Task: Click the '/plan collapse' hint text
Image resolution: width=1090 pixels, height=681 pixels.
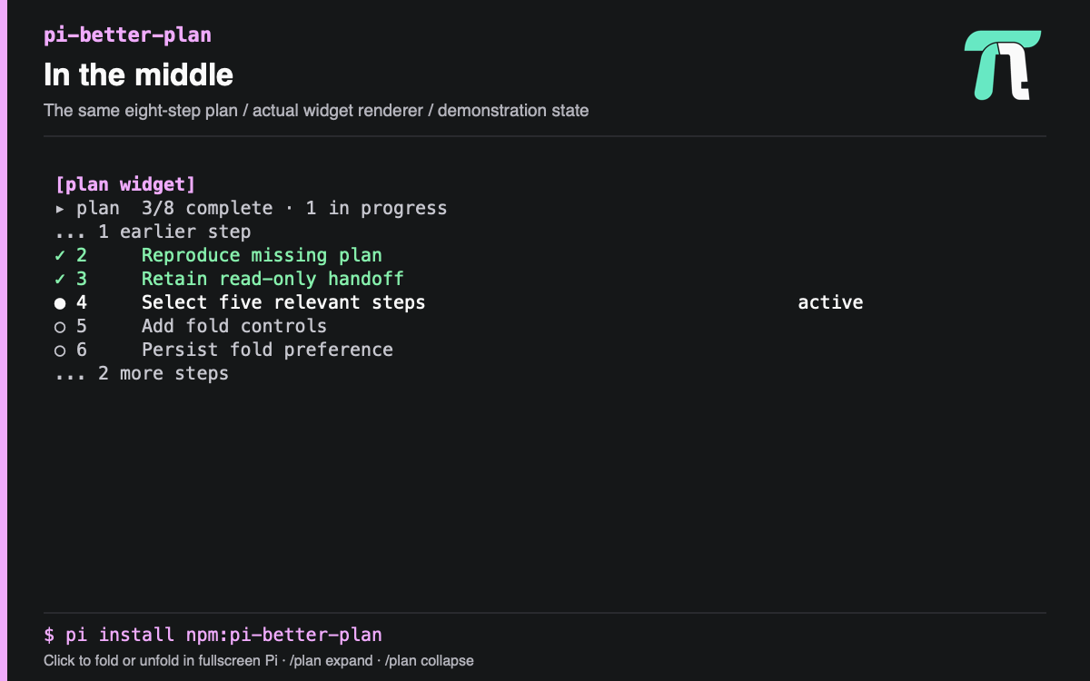Action: pos(430,661)
